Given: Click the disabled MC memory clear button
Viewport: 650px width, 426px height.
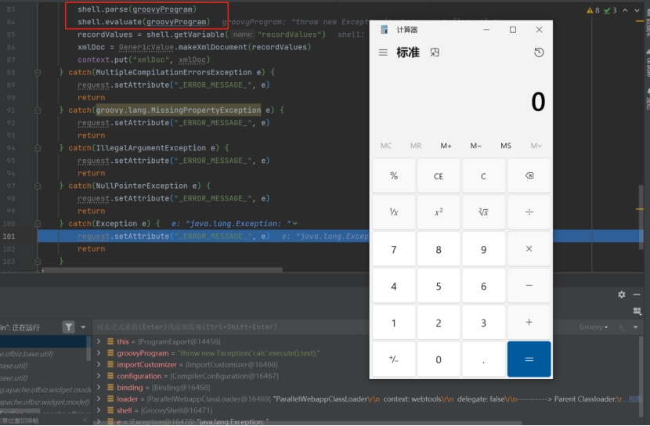Looking at the screenshot, I should point(386,146).
